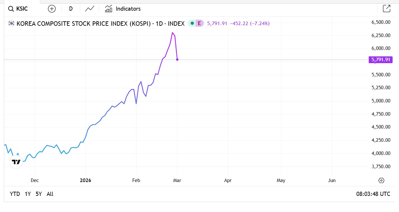Open the chart in fullscreen popup
The image size is (399, 212).
386,9
